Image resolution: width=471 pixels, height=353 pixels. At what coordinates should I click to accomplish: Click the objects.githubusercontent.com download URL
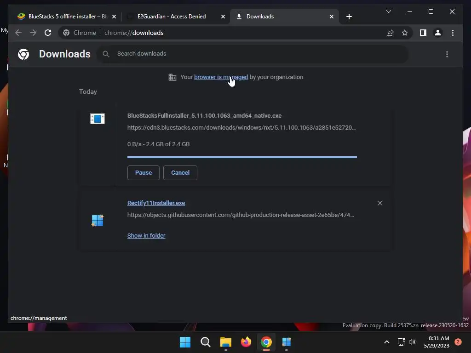pyautogui.click(x=241, y=215)
